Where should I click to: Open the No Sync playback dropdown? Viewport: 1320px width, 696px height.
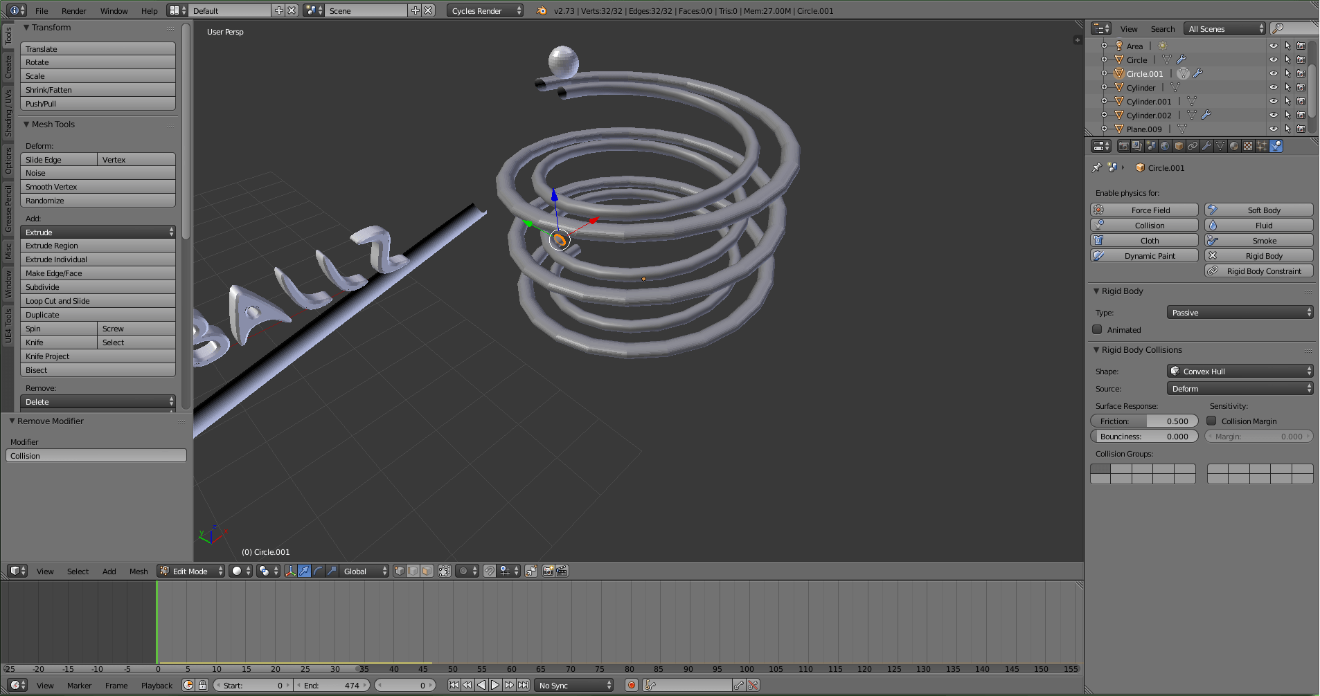pos(574,685)
